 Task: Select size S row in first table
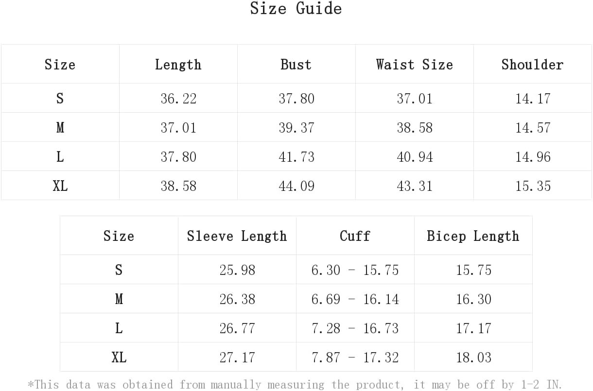tap(296, 98)
